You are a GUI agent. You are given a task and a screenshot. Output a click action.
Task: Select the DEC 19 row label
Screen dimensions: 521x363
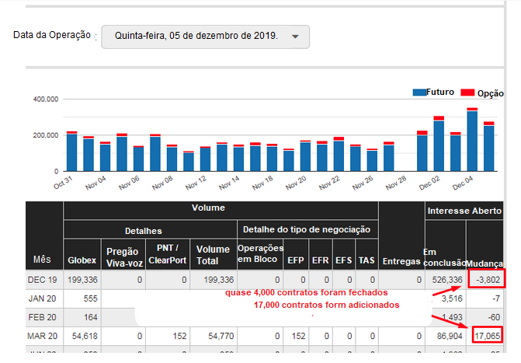pos(42,280)
